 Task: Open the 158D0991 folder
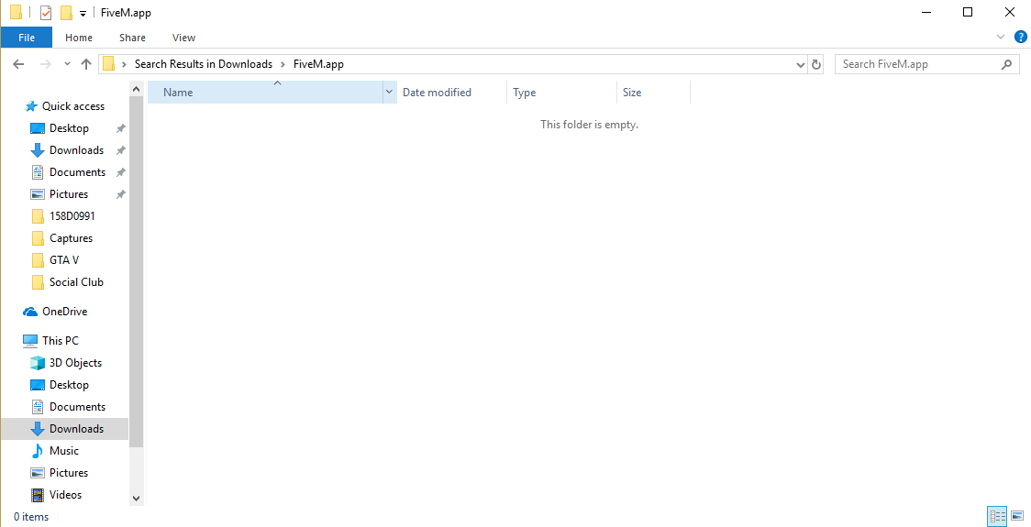click(x=72, y=216)
